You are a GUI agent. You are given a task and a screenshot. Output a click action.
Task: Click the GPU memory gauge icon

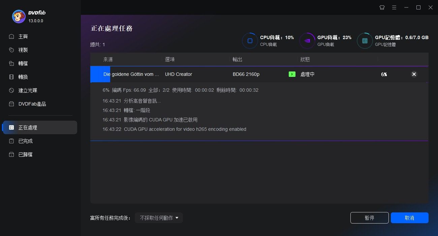pyautogui.click(x=365, y=41)
